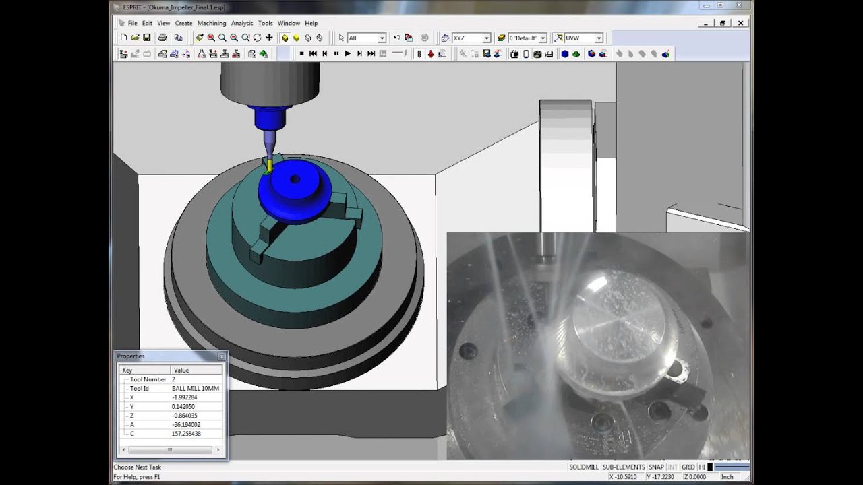863x485 pixels.
Task: Toggle the wireframe view cube
Action: point(307,38)
